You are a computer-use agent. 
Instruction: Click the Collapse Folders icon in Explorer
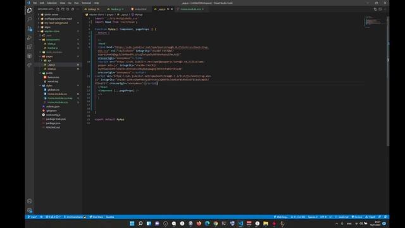73,9
